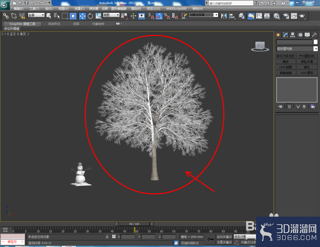Toggle the selection lock padlock icon
The height and width of the screenshot is (247, 320).
(107, 236)
